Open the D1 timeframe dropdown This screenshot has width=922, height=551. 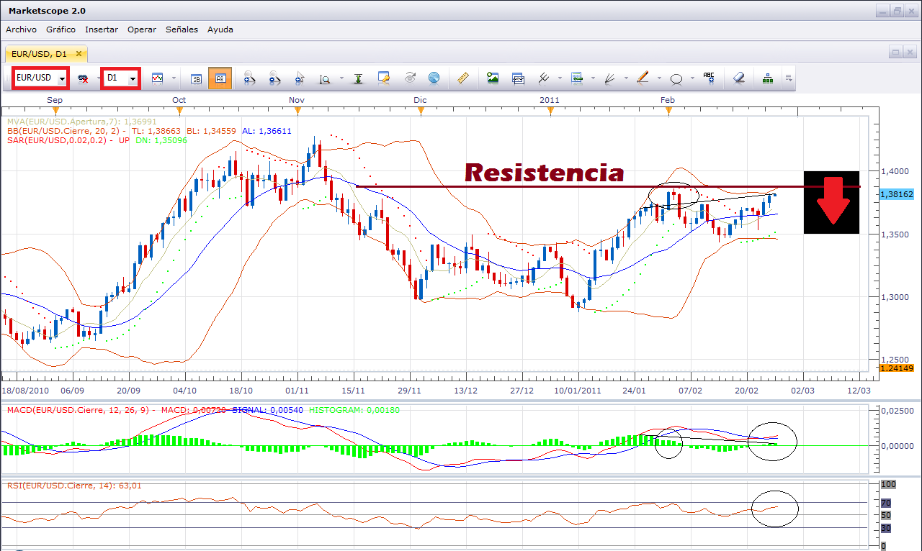click(133, 78)
